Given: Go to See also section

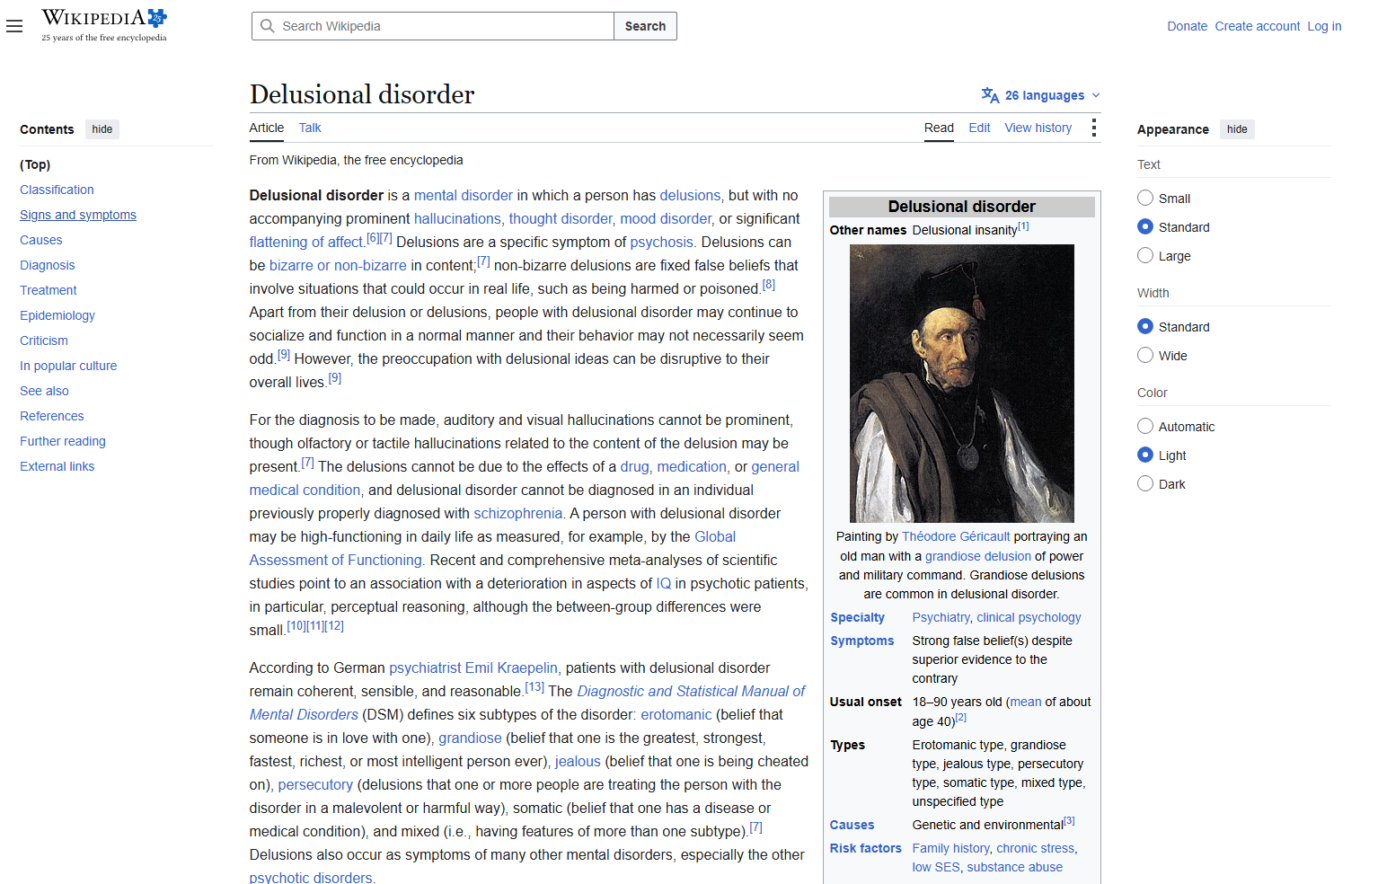Looking at the screenshot, I should (44, 391).
